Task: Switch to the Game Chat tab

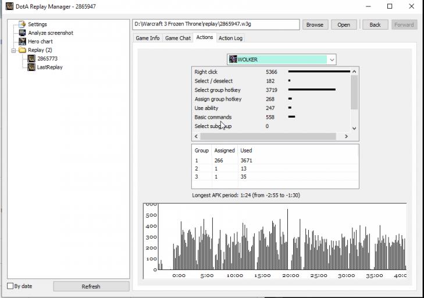Action: coord(178,38)
